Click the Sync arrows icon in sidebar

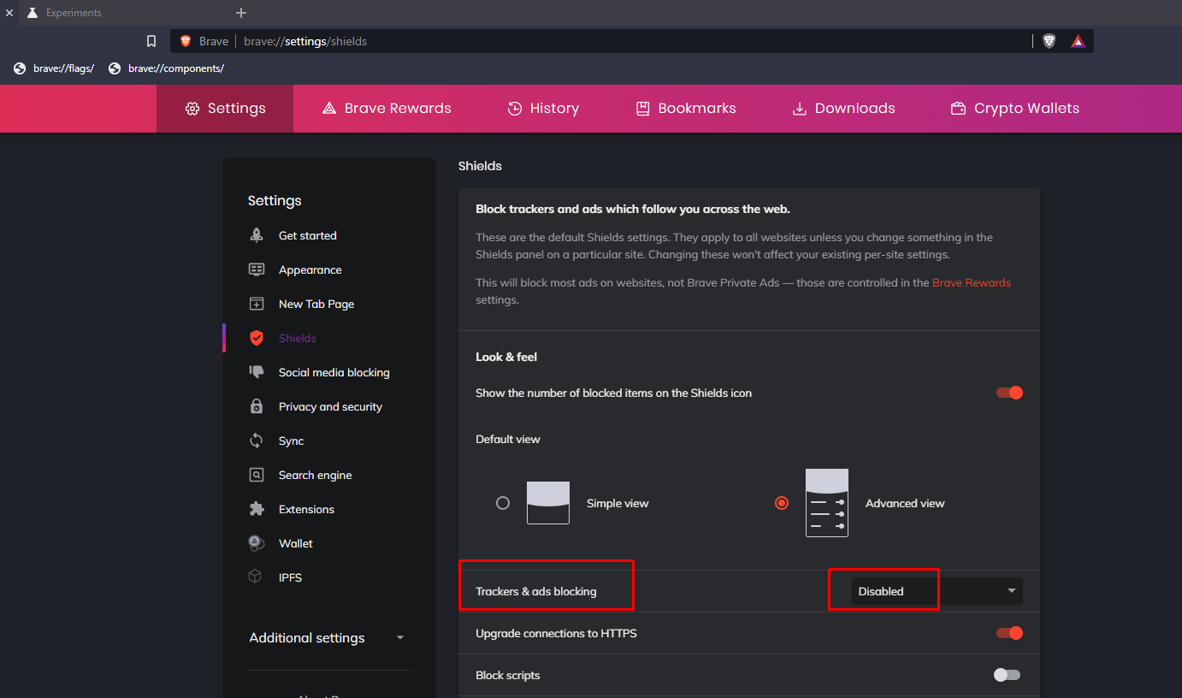tap(256, 441)
